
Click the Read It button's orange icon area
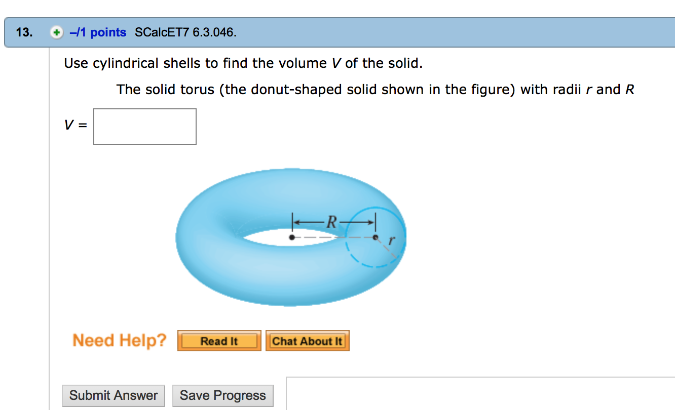click(x=183, y=341)
